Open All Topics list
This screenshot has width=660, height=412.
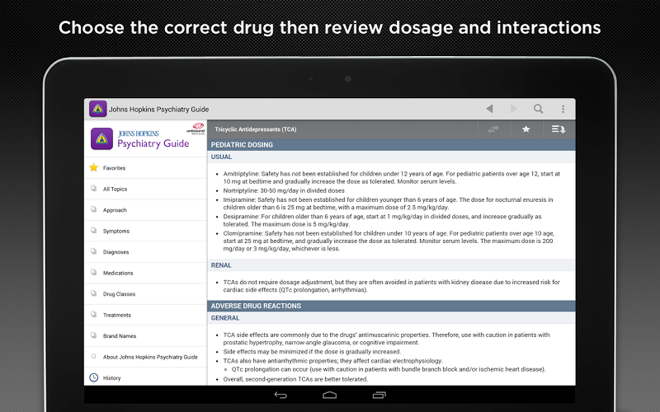pyautogui.click(x=146, y=189)
